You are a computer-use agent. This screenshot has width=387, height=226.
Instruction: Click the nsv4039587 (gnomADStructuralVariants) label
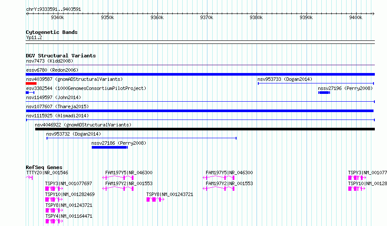pyautogui.click(x=74, y=79)
